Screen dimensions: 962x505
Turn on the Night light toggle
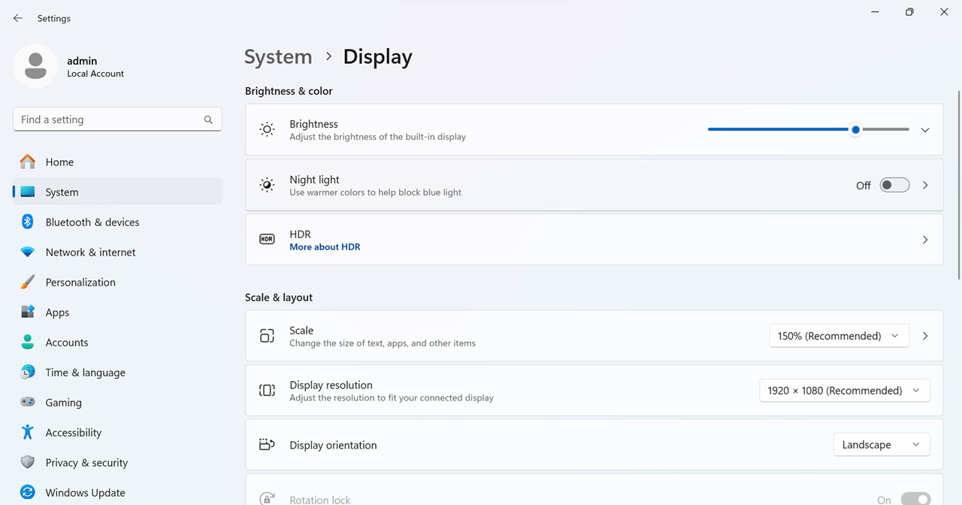point(894,185)
